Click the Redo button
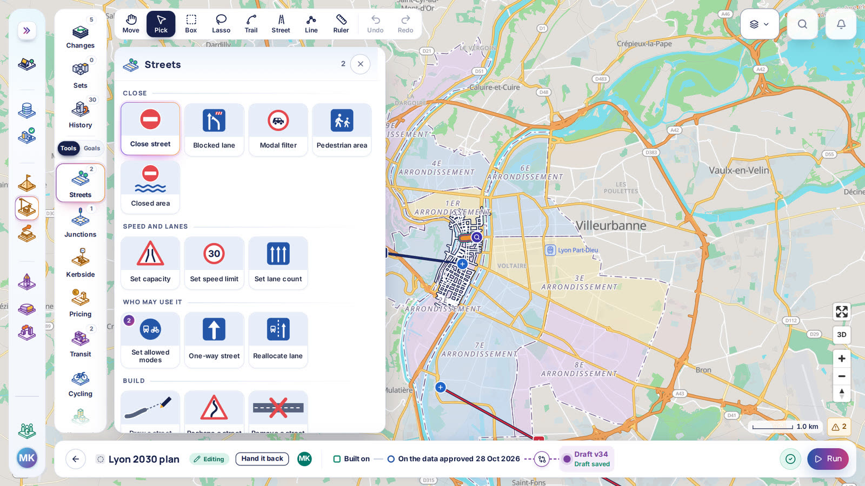This screenshot has width=865, height=486. pos(405,24)
